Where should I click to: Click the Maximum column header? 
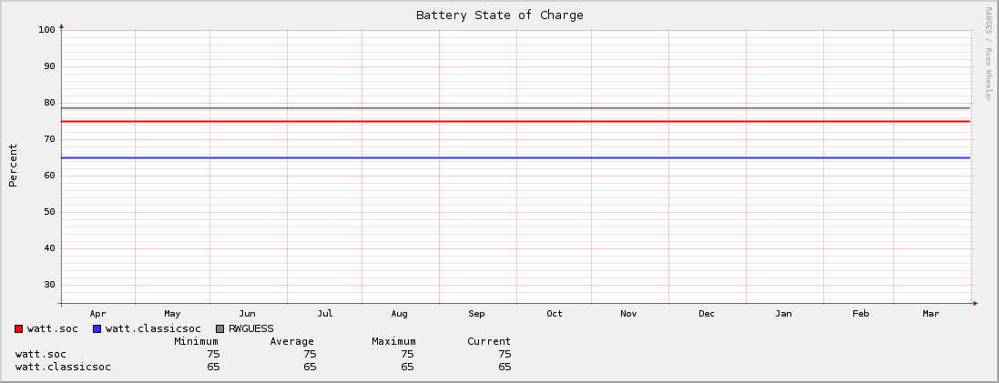click(x=393, y=342)
